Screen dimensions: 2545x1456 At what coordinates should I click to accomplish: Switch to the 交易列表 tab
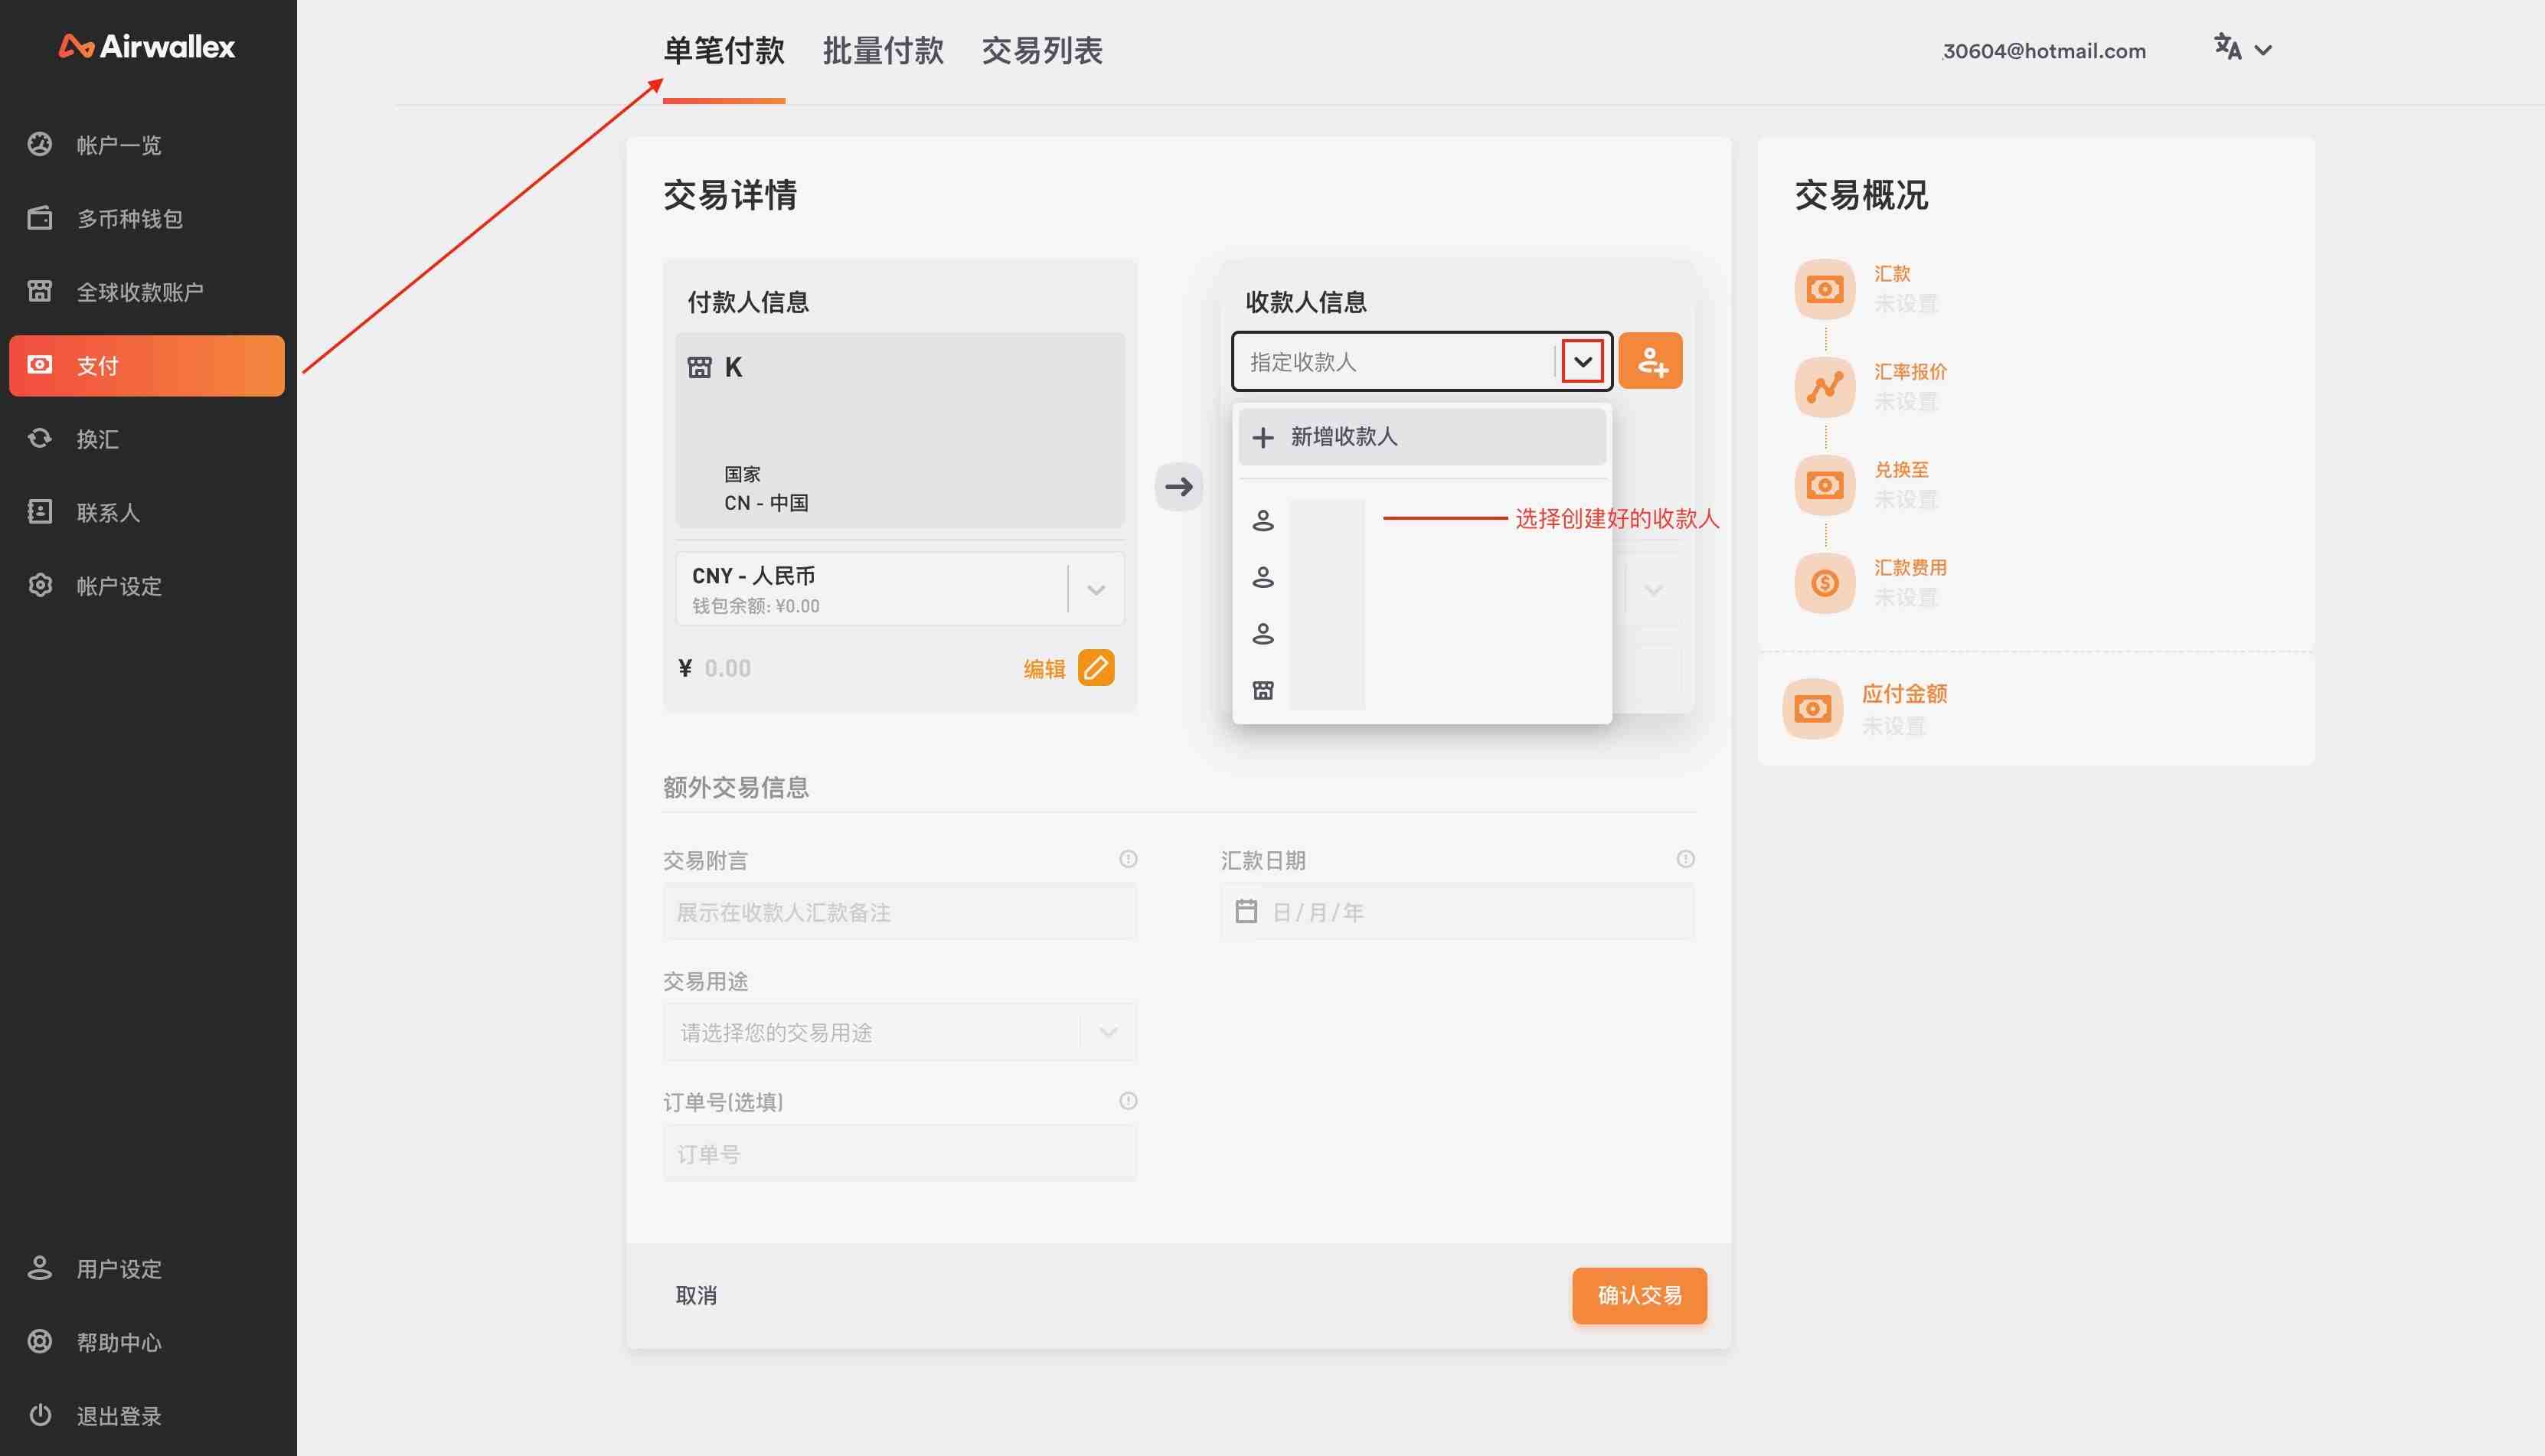click(x=1042, y=47)
